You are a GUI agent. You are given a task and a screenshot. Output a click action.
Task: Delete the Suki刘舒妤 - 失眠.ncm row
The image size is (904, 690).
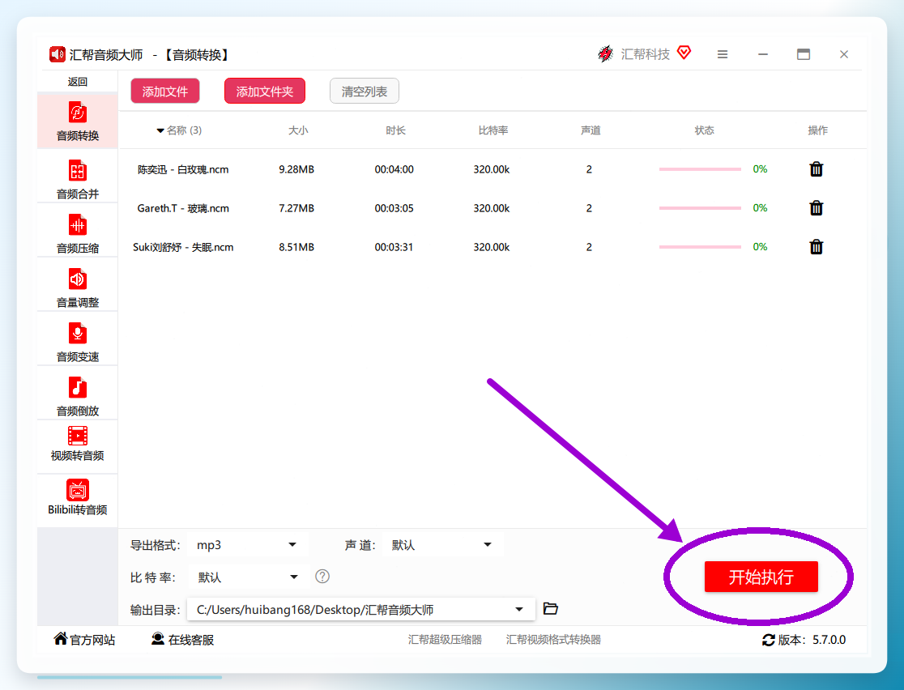click(x=816, y=247)
